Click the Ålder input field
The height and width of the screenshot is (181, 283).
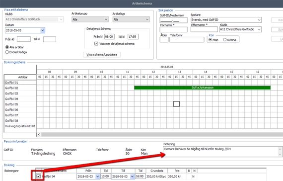[164, 39]
